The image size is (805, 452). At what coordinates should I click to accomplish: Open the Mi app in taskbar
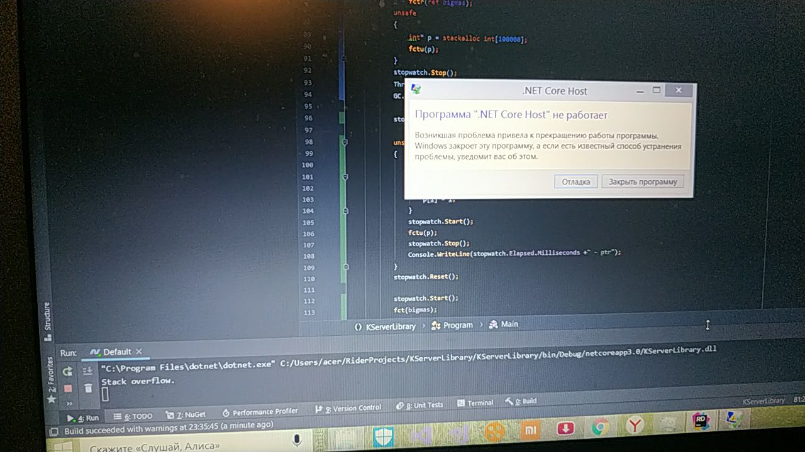pyautogui.click(x=531, y=430)
